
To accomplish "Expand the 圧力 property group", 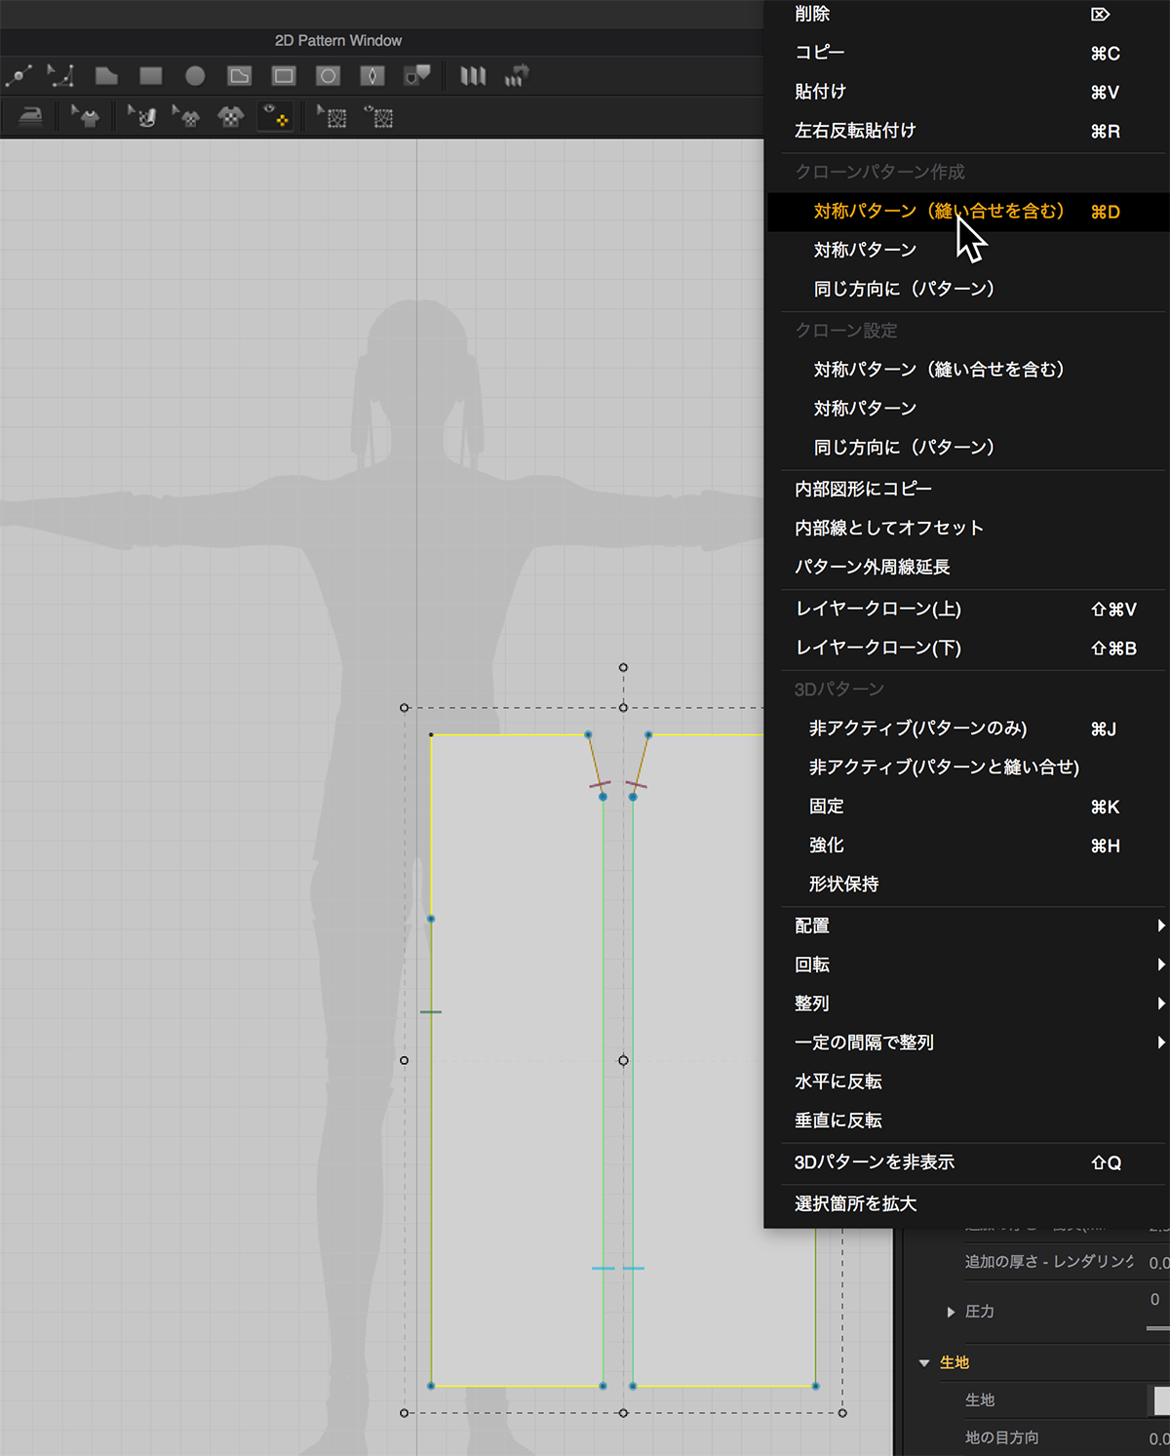I will coord(951,1312).
